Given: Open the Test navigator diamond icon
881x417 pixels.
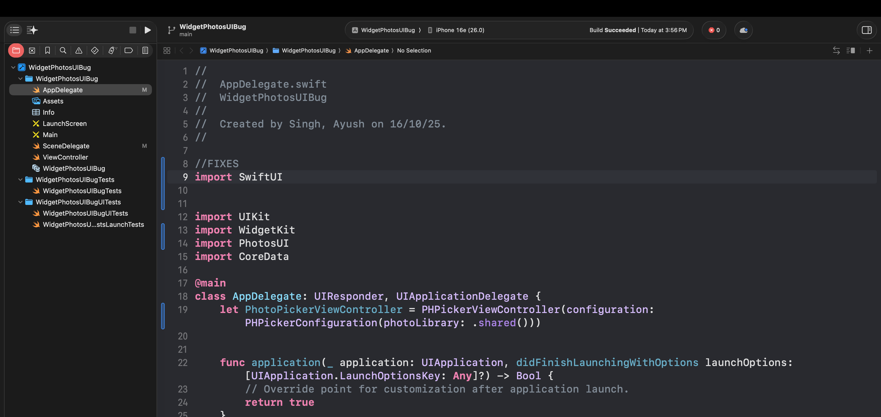Looking at the screenshot, I should point(95,51).
